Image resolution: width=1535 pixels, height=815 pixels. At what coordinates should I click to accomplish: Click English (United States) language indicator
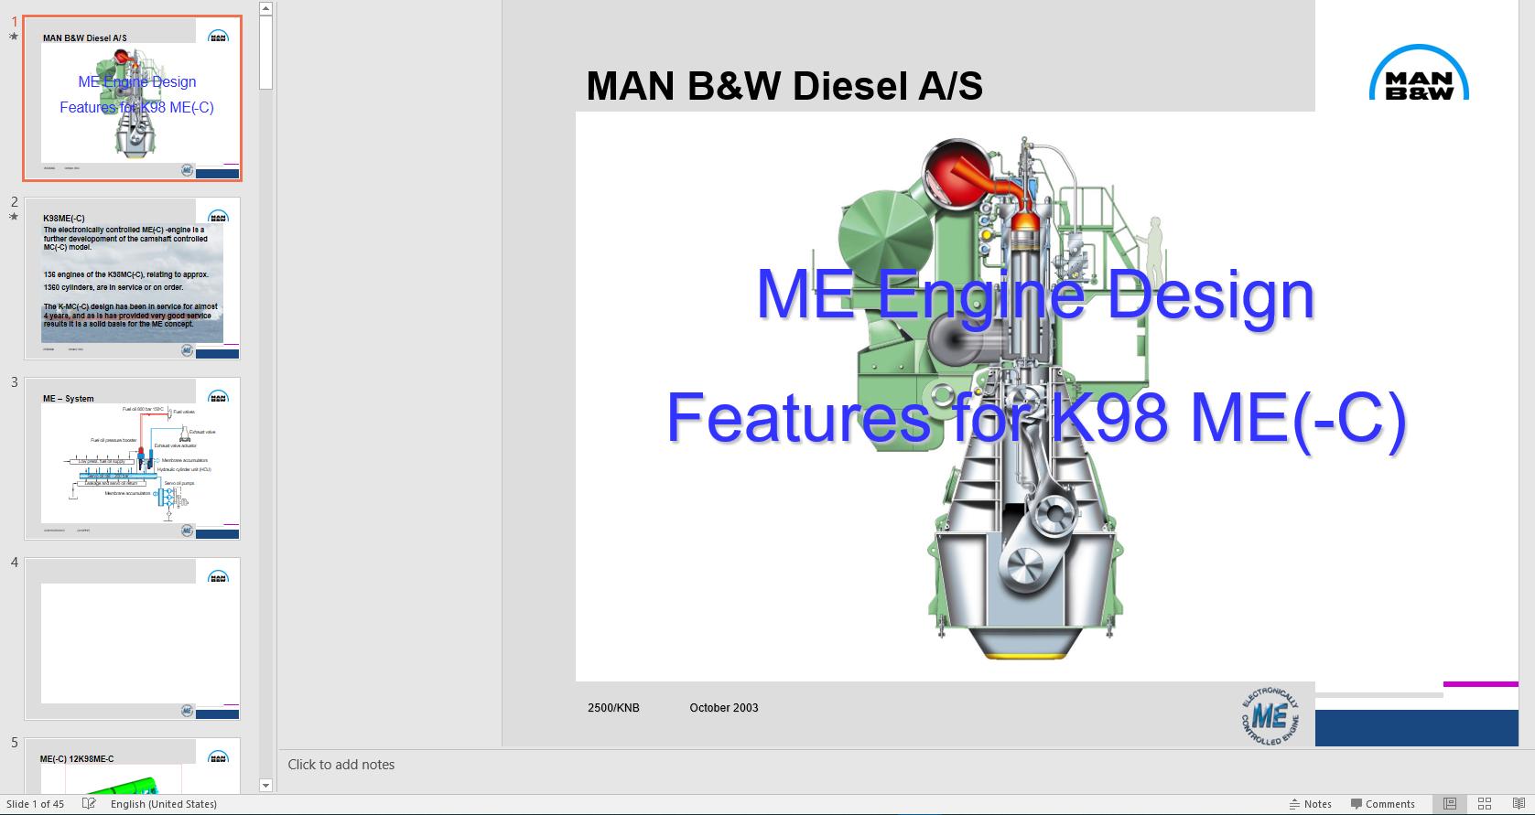point(164,804)
